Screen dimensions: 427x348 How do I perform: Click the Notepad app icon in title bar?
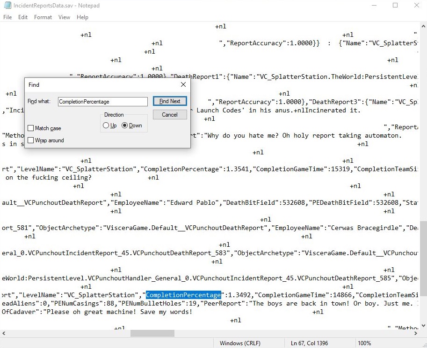[x=7, y=6]
